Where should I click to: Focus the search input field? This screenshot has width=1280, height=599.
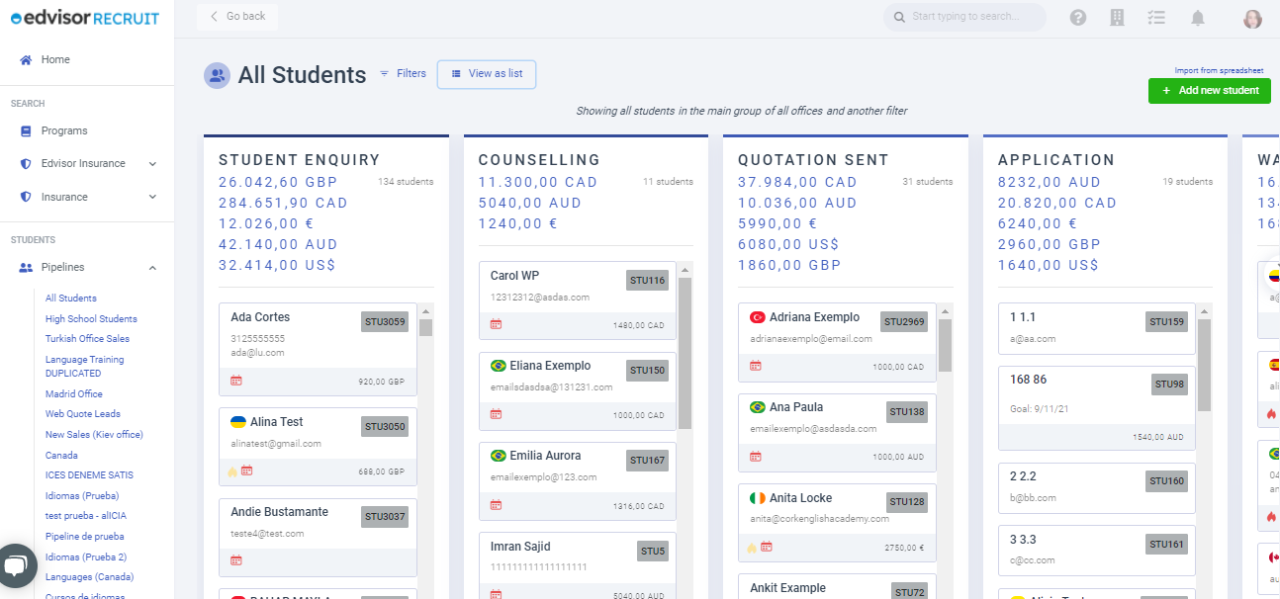[964, 17]
